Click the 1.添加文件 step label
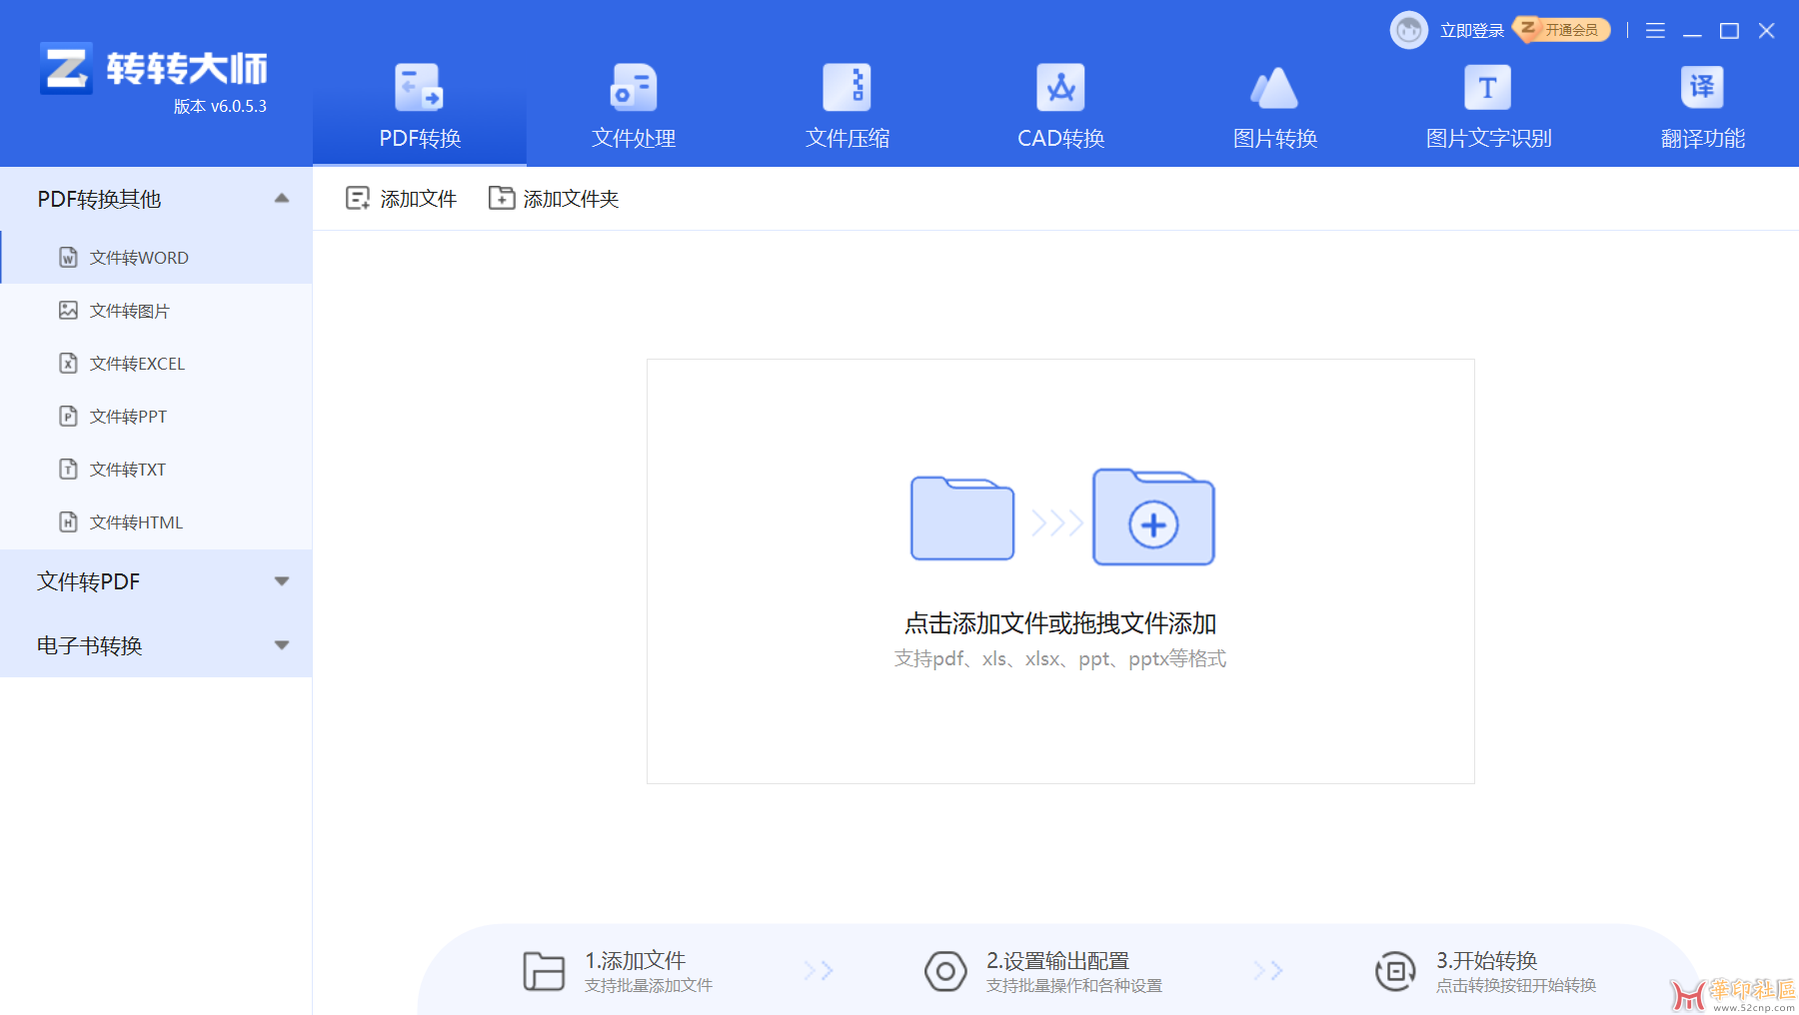The height and width of the screenshot is (1015, 1799). [x=635, y=960]
